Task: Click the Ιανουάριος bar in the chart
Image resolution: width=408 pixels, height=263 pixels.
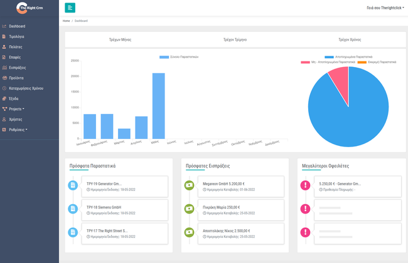Action: pyautogui.click(x=90, y=126)
